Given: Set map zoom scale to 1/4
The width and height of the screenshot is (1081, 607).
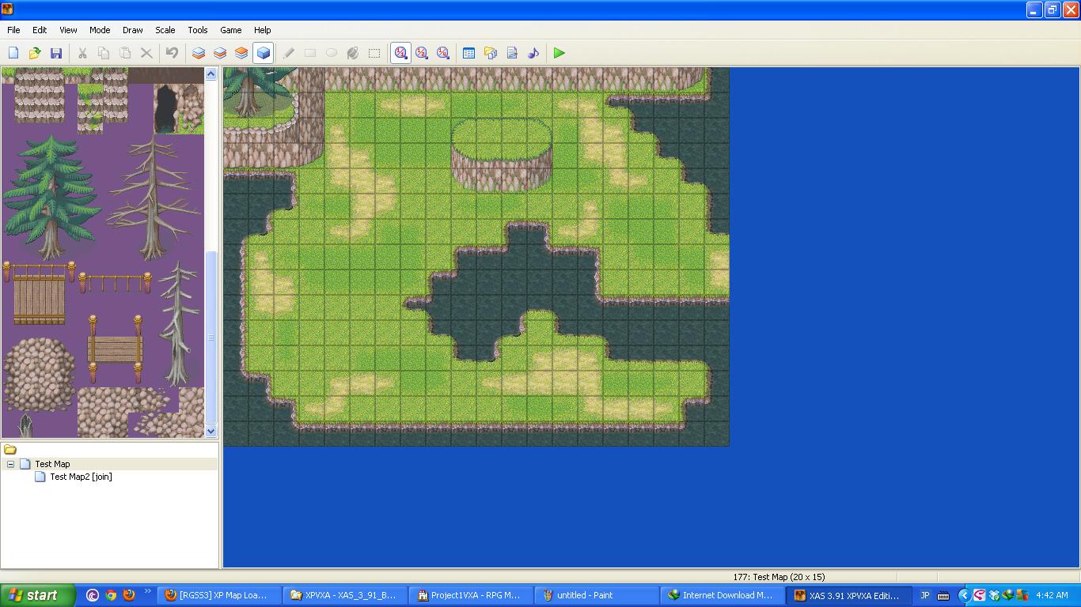Looking at the screenshot, I should 443,53.
